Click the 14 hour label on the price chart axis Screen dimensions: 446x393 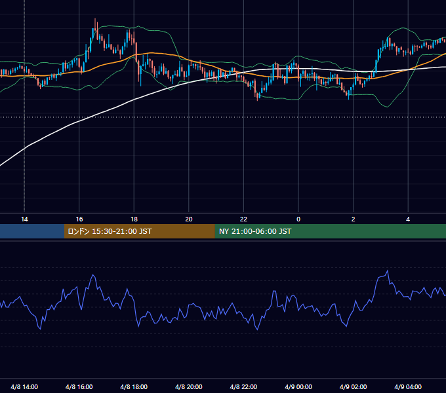24,219
